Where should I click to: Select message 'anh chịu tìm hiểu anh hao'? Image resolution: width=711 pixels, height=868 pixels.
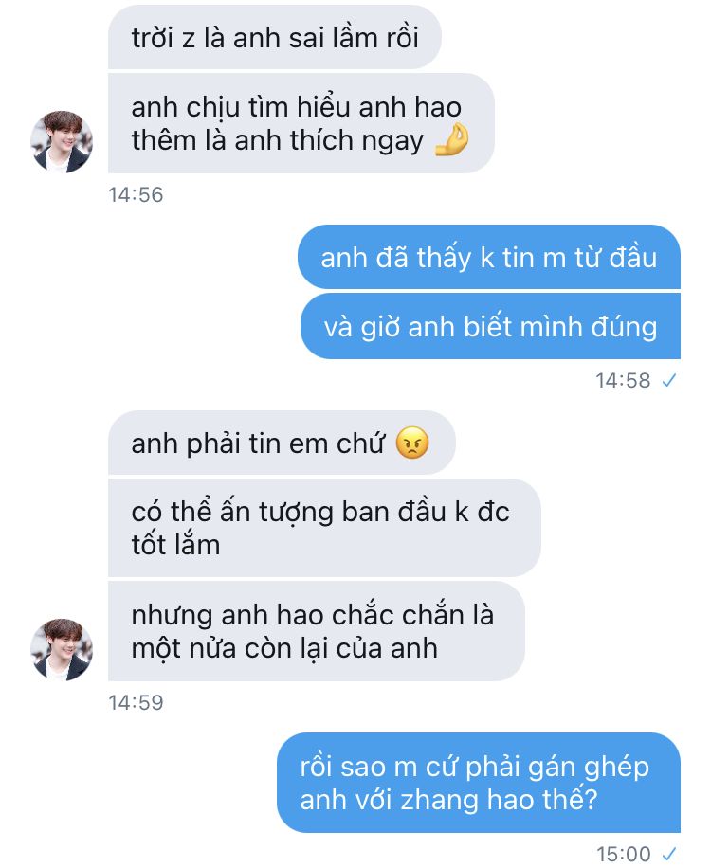click(301, 123)
